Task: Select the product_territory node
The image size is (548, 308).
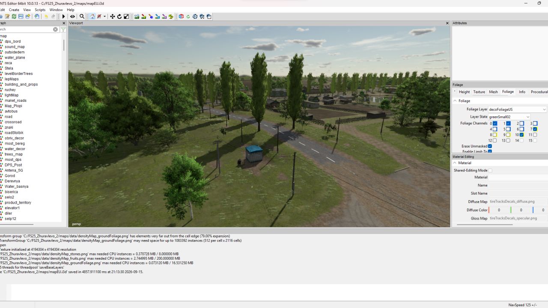Action: coord(18,203)
